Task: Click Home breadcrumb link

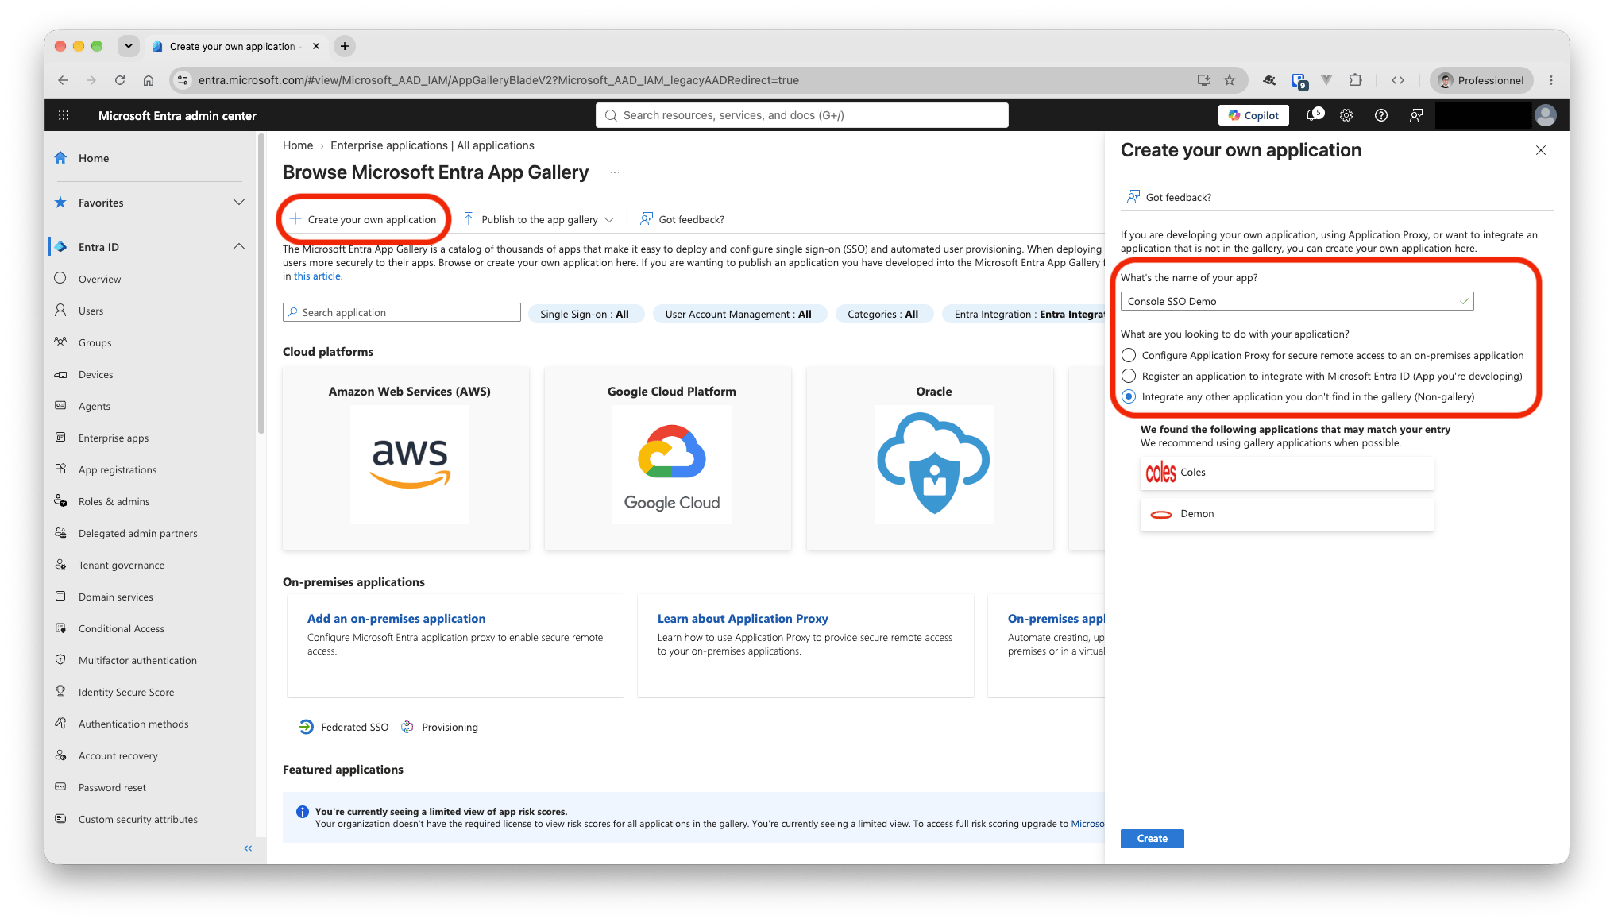Action: pos(298,145)
